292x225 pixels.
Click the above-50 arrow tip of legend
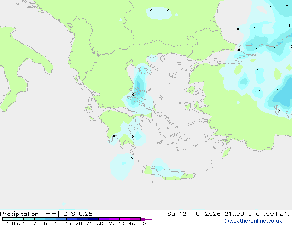tap(146, 219)
